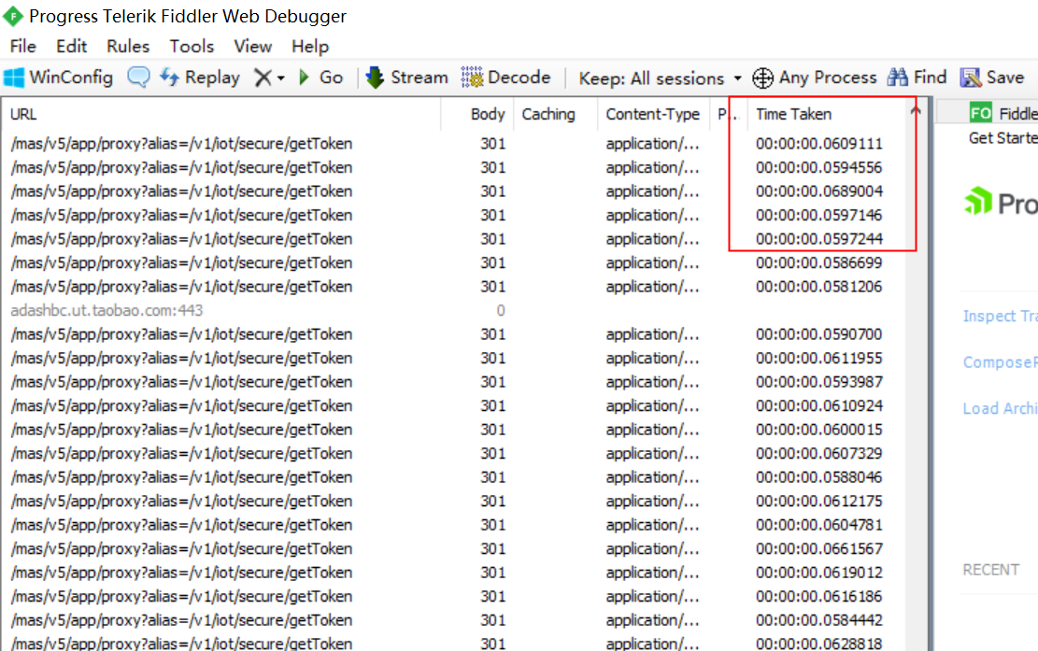Click the Stream green arrow icon
This screenshot has width=1038, height=651.
375,78
